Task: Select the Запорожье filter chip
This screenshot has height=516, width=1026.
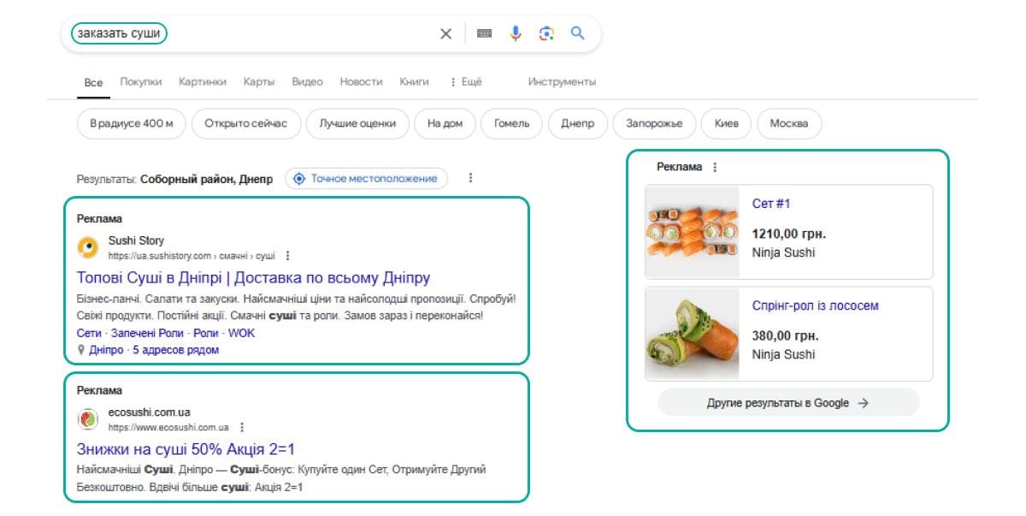Action: pyautogui.click(x=654, y=123)
